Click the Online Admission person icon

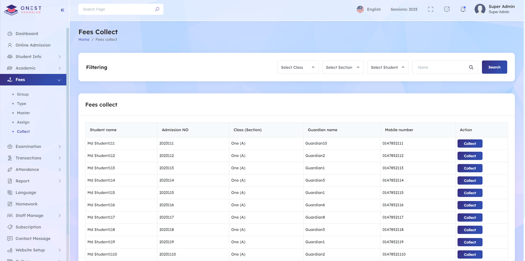point(10,45)
